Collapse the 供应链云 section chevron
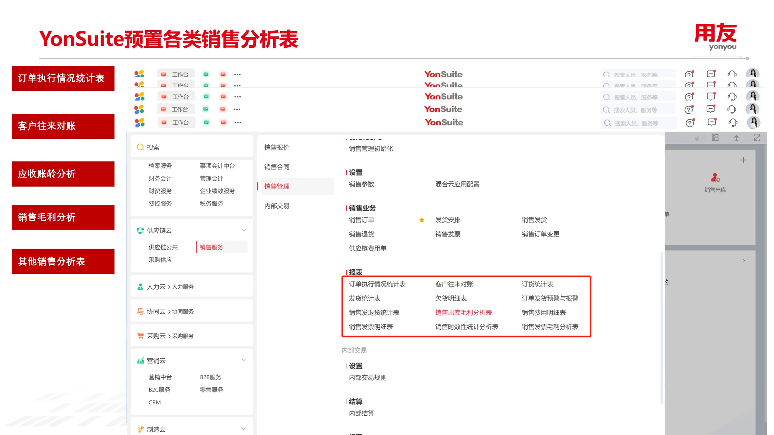774x435 pixels. 244,230
